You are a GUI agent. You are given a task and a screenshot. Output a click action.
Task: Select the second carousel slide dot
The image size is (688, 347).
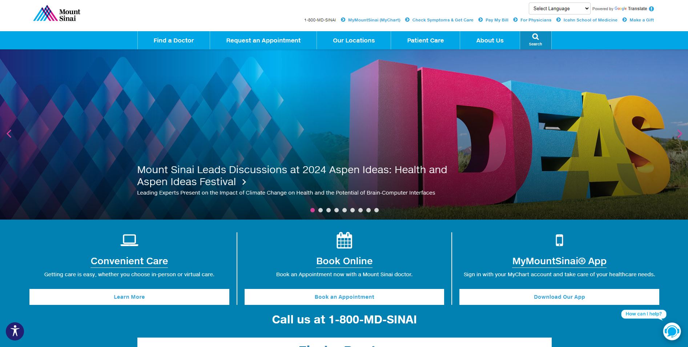tap(321, 210)
